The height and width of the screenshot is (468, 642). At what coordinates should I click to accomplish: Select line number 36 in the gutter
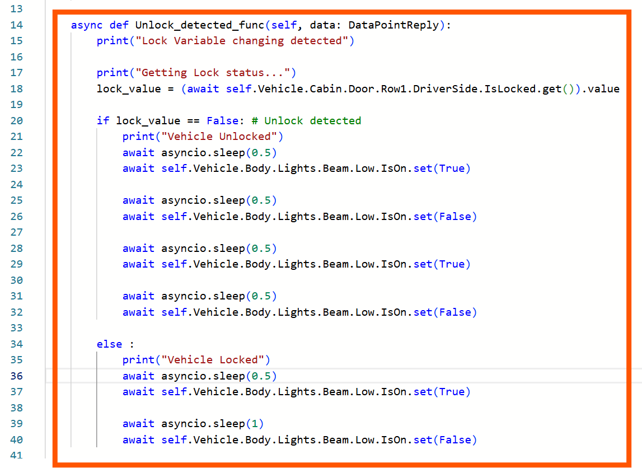tap(17, 376)
